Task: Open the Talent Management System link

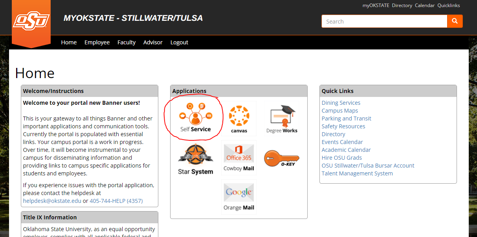Action: tap(357, 173)
